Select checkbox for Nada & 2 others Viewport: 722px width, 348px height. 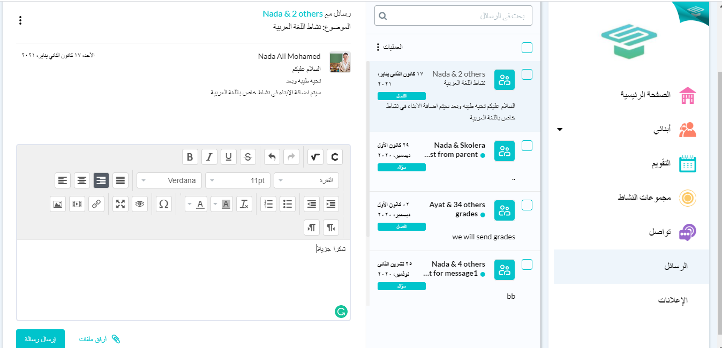[527, 74]
